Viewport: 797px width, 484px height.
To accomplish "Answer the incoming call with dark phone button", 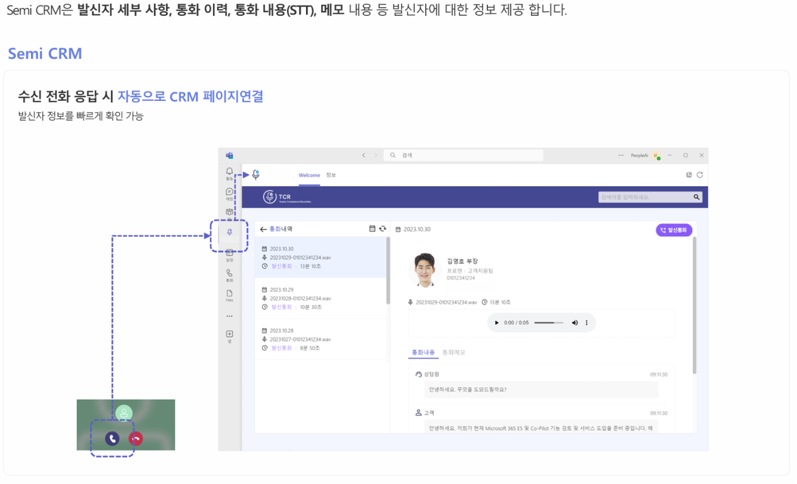I will coord(112,438).
